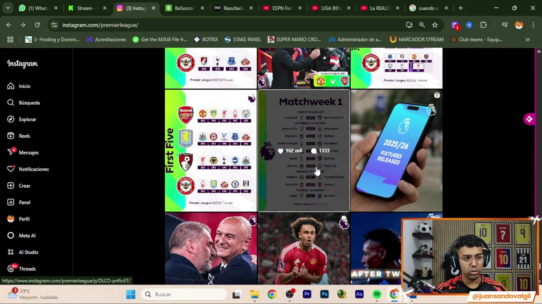Viewport: 542px width, 304px height.
Task: Open the STAKE PANEL bookmark
Action: click(x=243, y=39)
